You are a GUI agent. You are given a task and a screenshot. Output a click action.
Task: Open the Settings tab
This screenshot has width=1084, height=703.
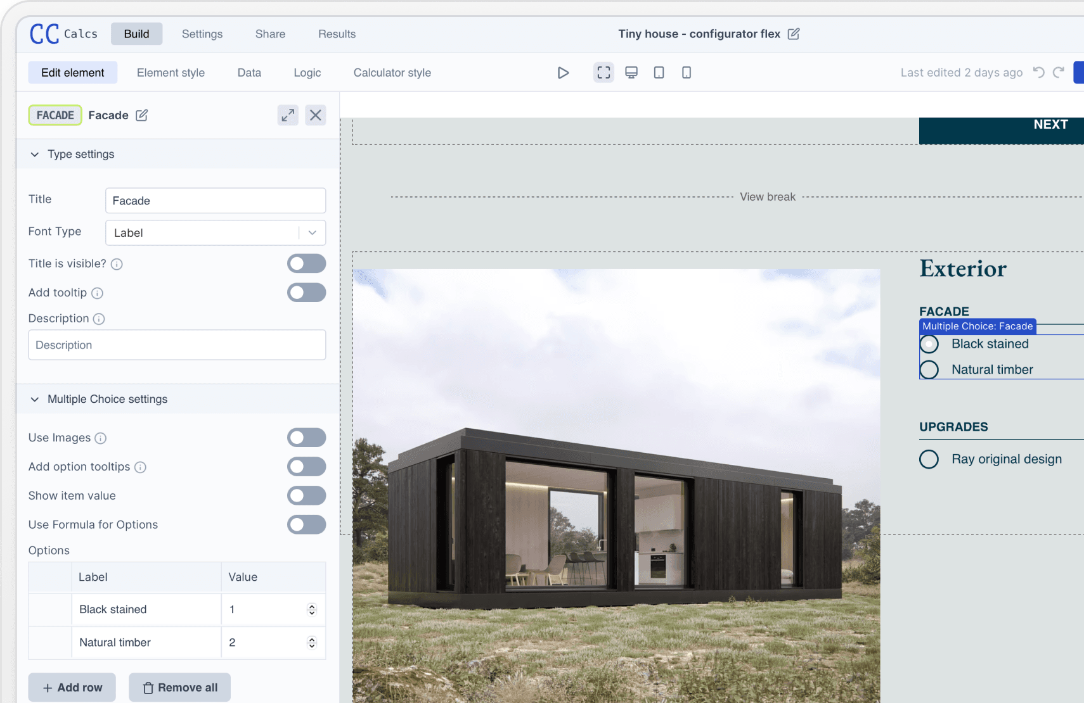202,34
